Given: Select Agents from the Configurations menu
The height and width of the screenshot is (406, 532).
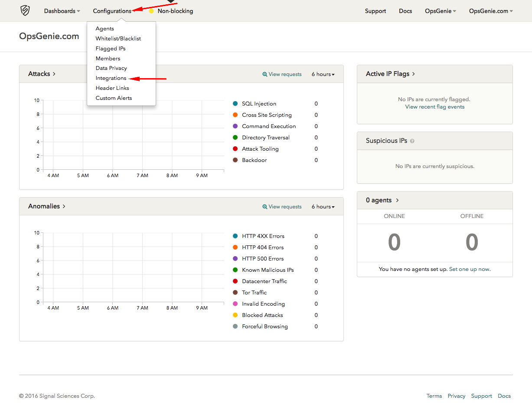Looking at the screenshot, I should [x=105, y=29].
